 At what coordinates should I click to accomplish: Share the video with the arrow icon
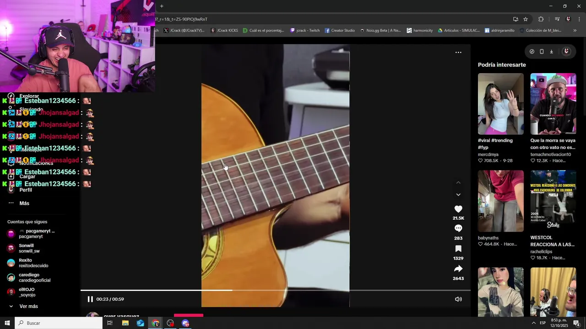point(458,269)
